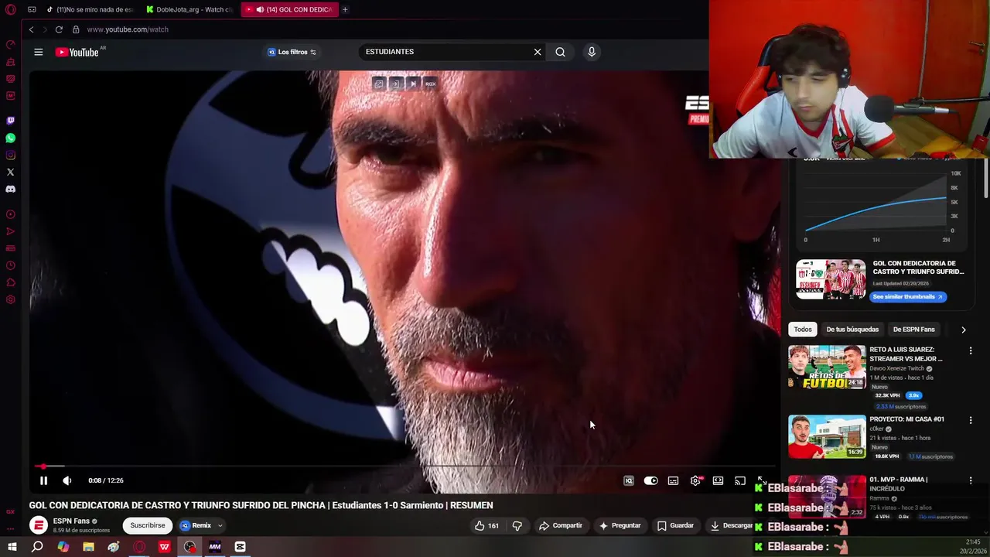990x557 pixels.
Task: Toggle subtitles in the video player
Action: [674, 480]
